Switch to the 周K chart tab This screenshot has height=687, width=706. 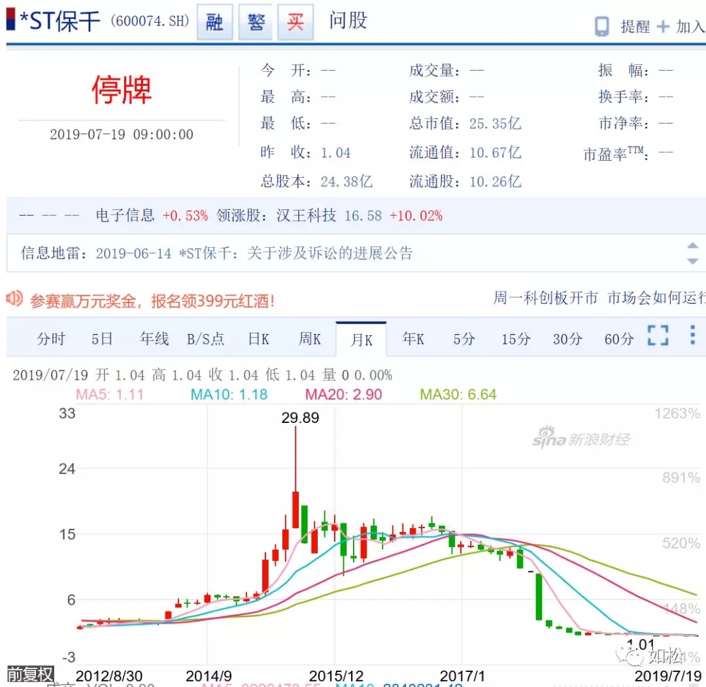pos(310,339)
